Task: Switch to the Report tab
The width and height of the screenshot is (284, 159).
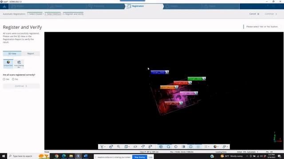Action: pyautogui.click(x=31, y=53)
